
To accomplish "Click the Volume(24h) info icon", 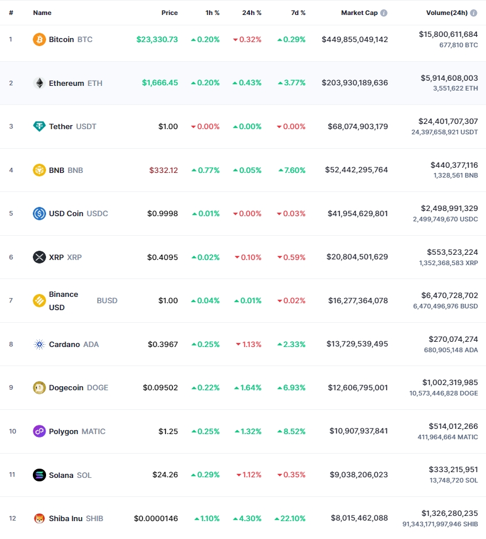I will [x=474, y=13].
